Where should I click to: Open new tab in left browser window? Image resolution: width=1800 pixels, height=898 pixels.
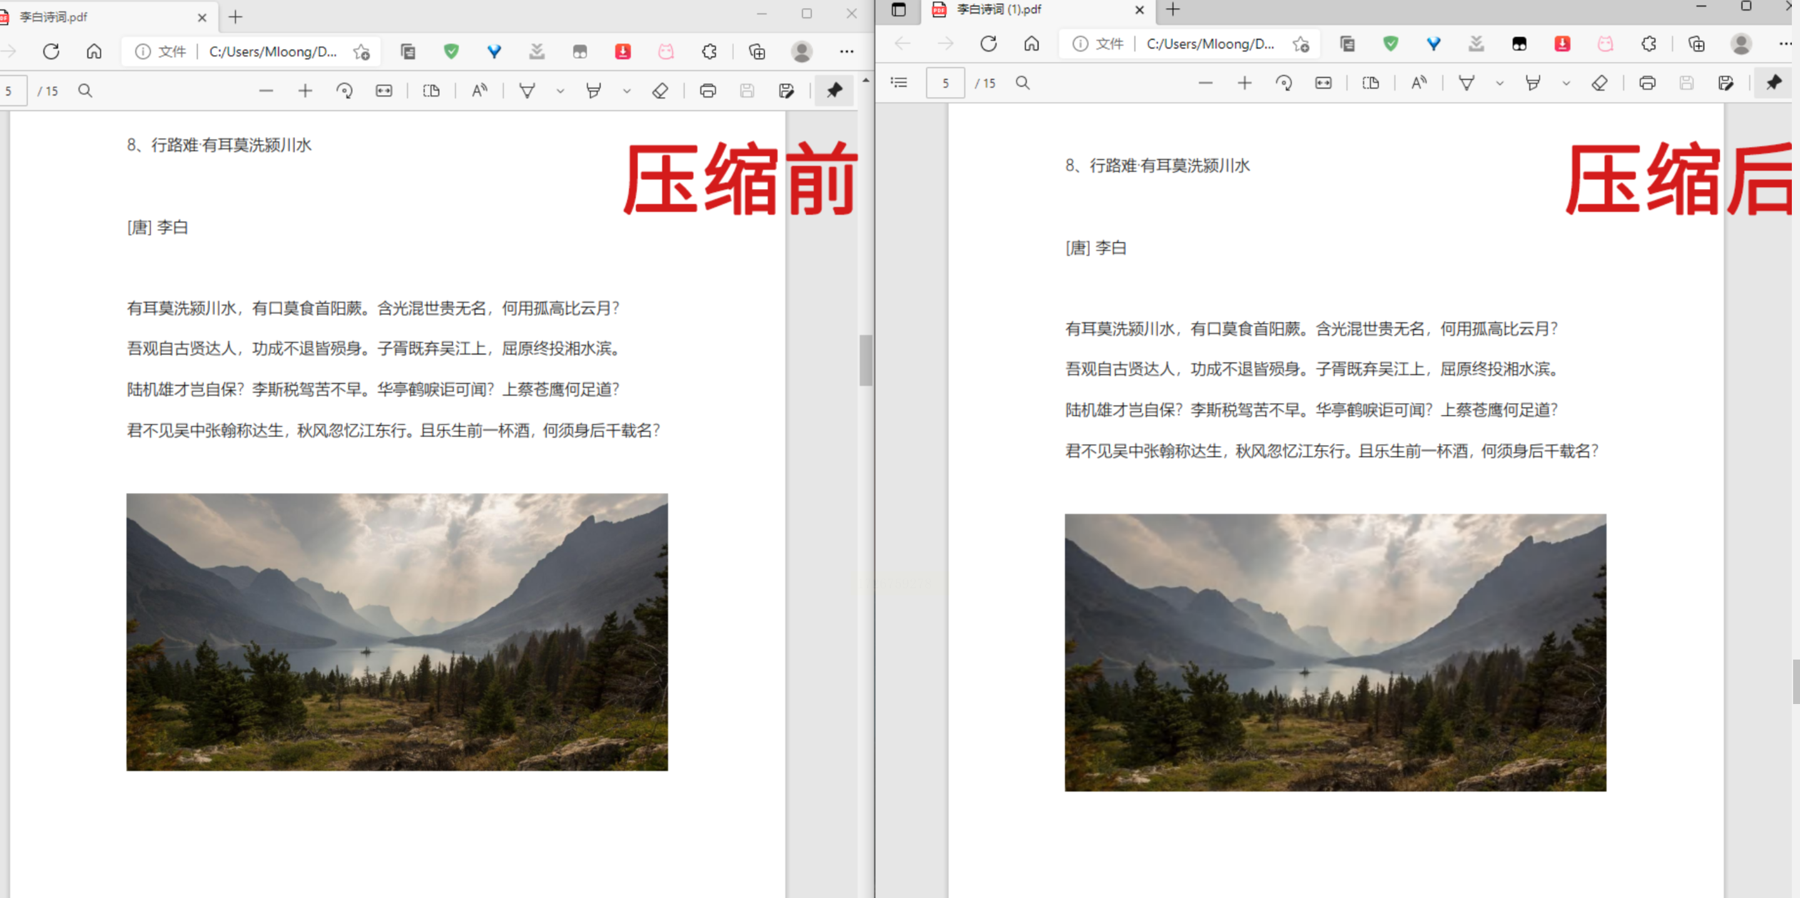235,17
